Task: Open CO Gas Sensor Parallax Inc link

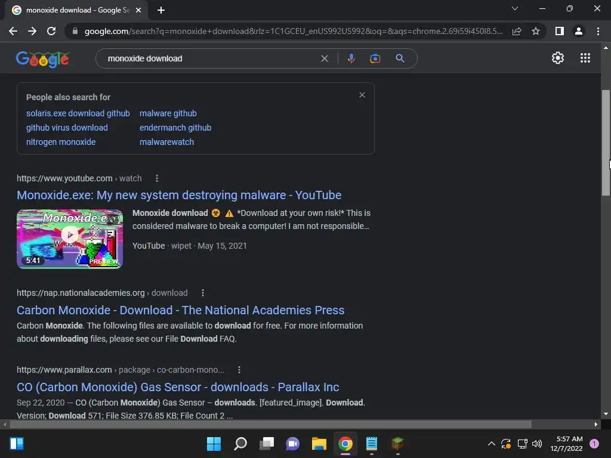Action: click(178, 387)
